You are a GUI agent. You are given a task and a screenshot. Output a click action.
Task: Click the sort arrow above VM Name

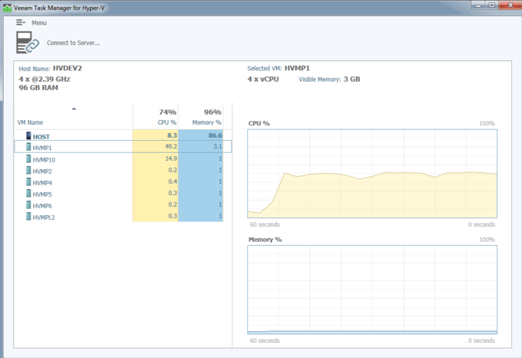[x=74, y=108]
